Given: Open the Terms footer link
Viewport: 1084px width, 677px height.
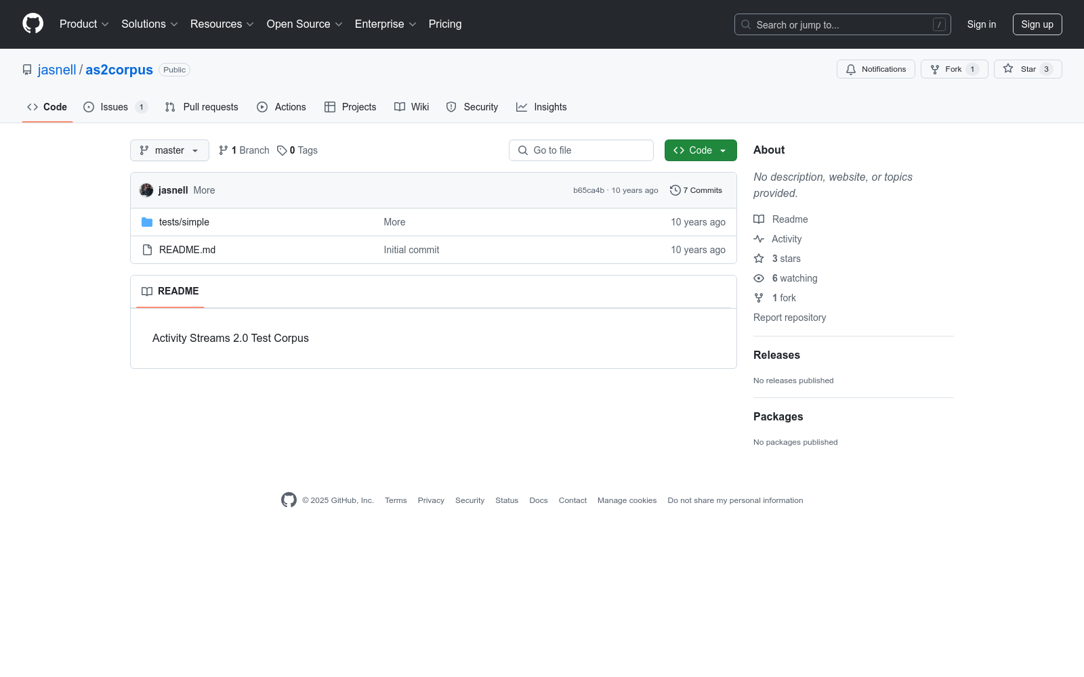Looking at the screenshot, I should pos(396,500).
